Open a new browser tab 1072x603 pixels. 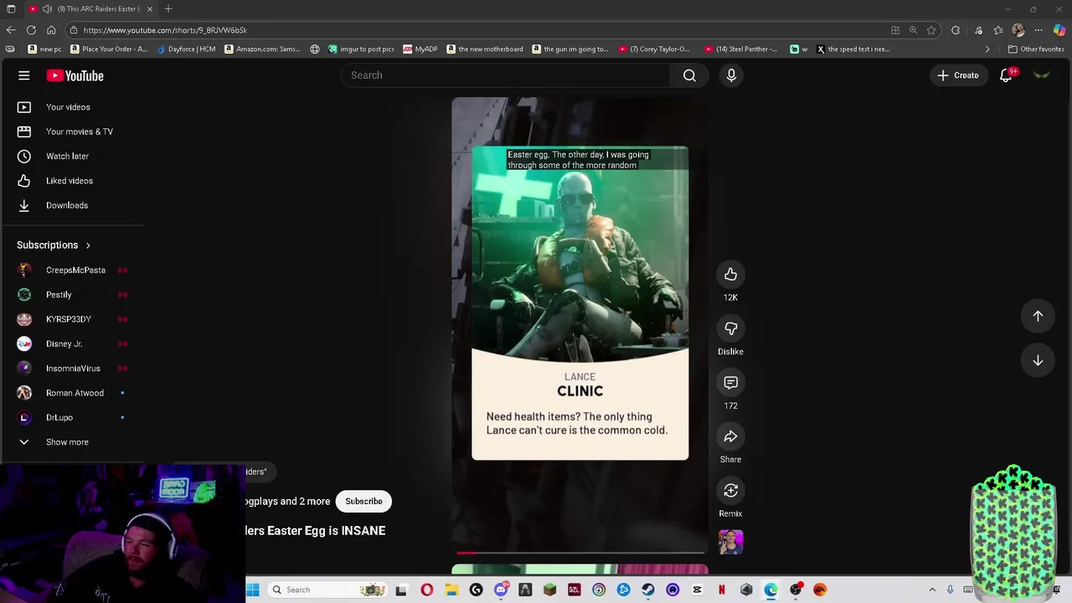pyautogui.click(x=168, y=9)
